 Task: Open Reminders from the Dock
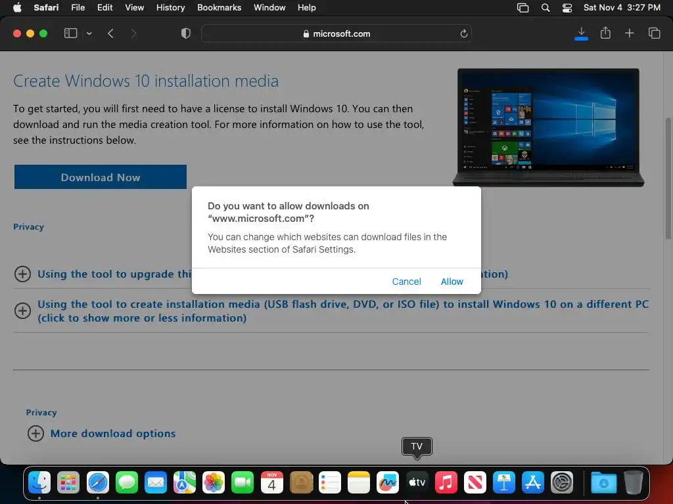tap(330, 482)
